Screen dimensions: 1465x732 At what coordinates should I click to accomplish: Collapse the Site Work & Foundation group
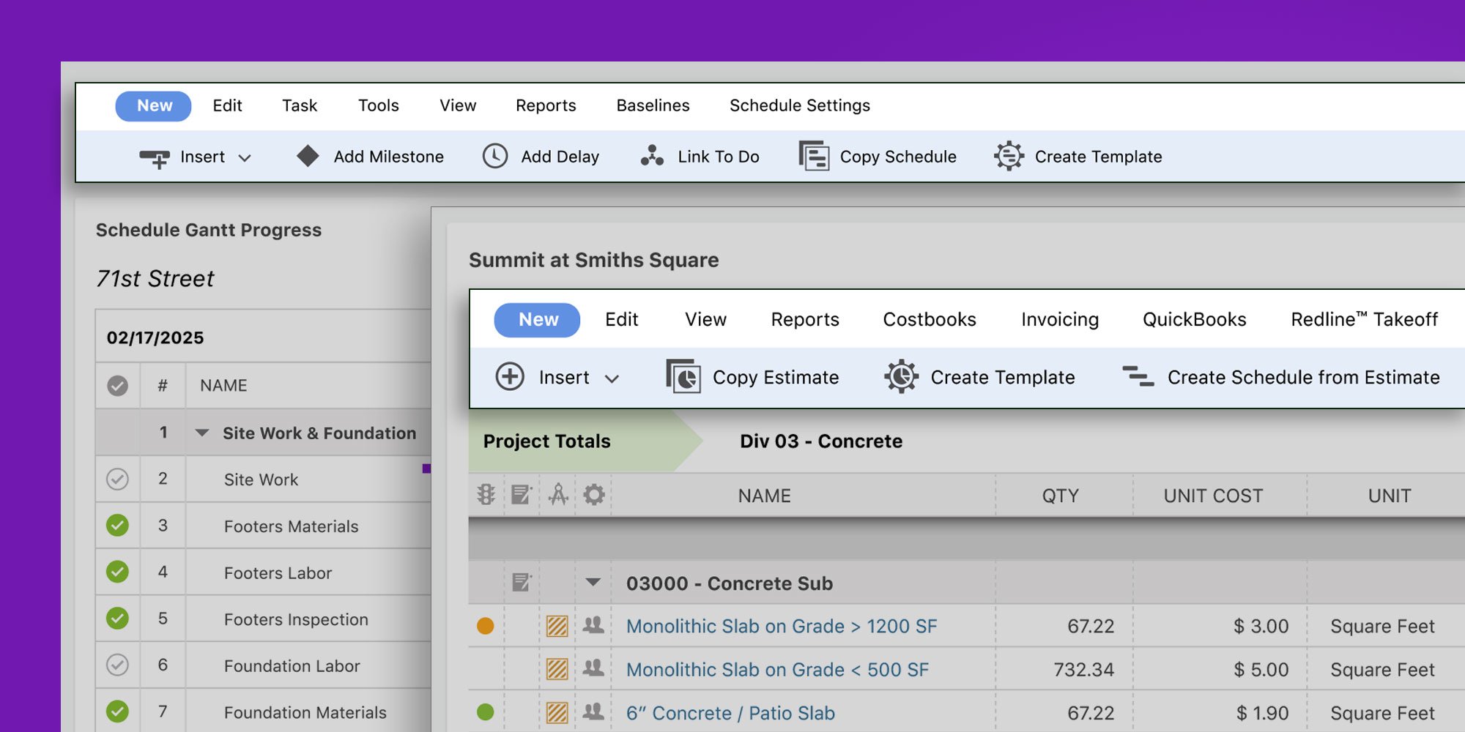pyautogui.click(x=201, y=433)
